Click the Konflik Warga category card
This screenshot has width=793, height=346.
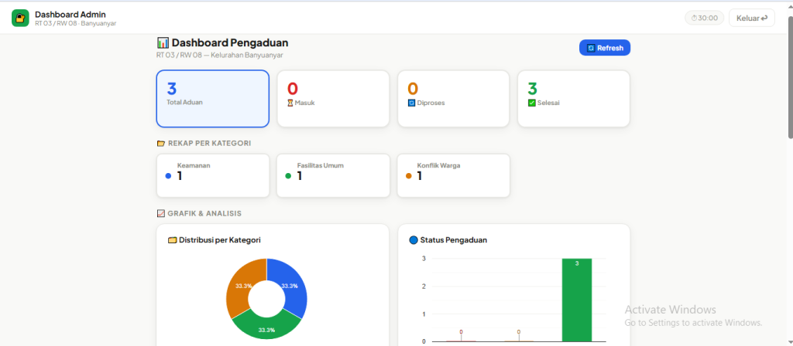(453, 175)
